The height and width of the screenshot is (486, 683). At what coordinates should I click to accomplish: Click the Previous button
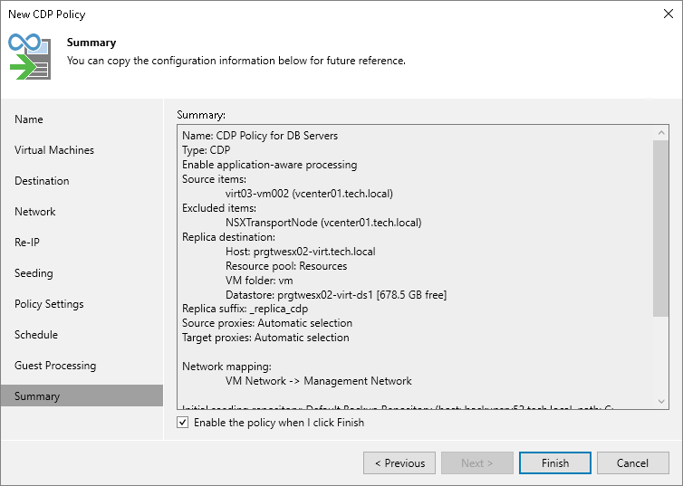[399, 463]
